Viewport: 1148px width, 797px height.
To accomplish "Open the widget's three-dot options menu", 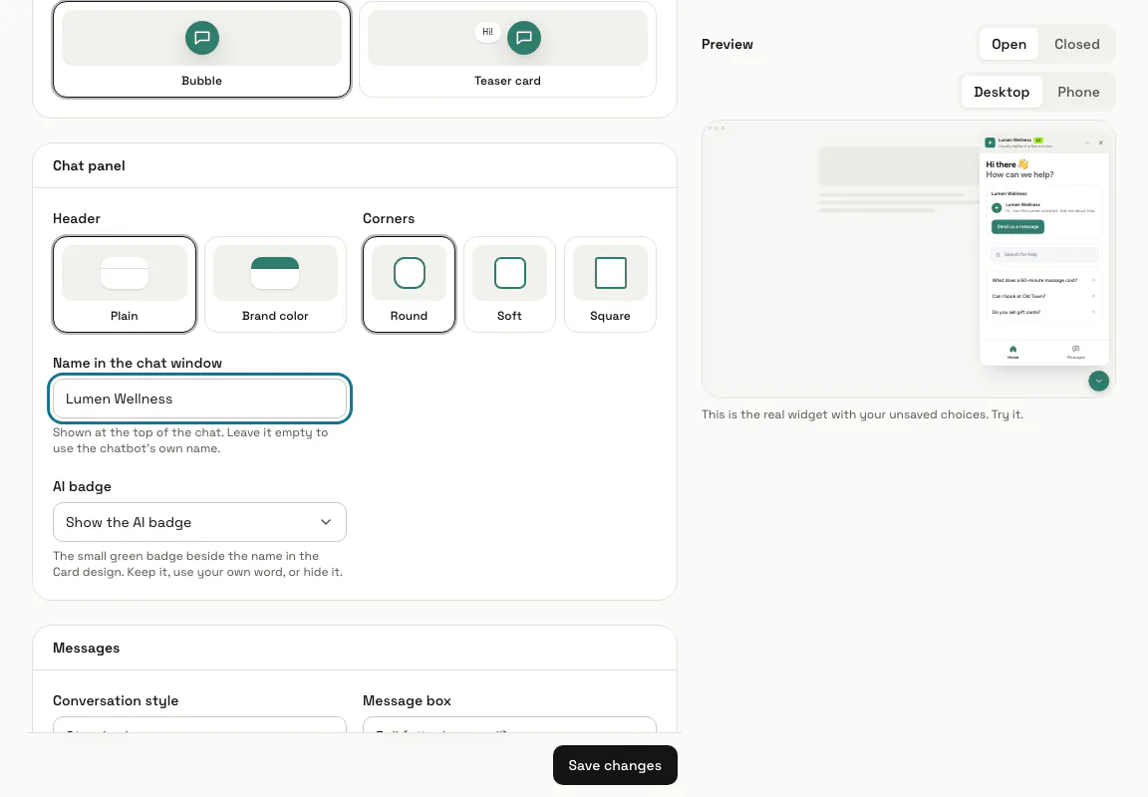I will [1087, 142].
